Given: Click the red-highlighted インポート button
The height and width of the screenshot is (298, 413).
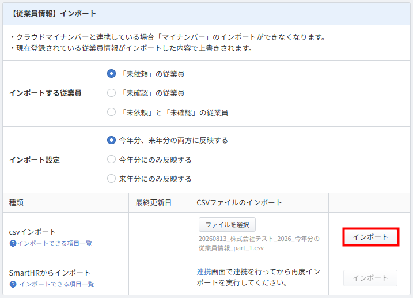Looking at the screenshot, I should [370, 237].
